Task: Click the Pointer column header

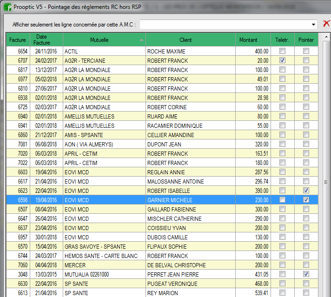Action: tap(306, 40)
